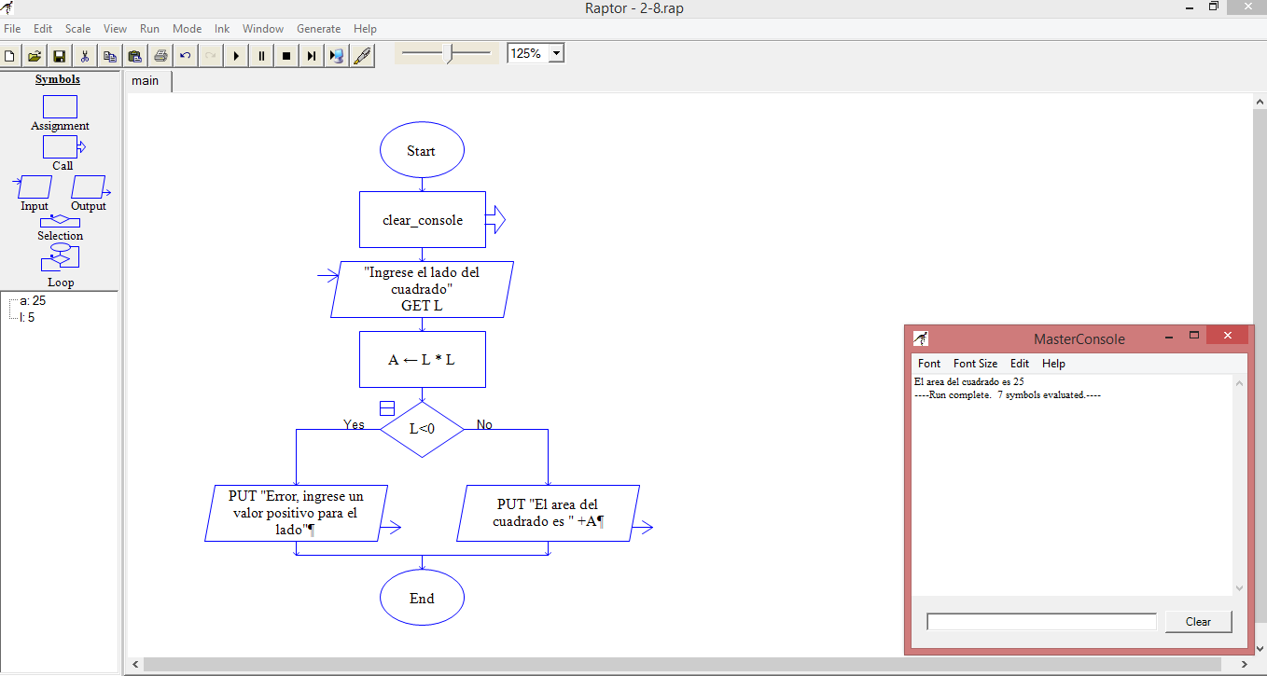Click the New file toolbar icon
Viewport: 1267px width, 676px height.
pos(9,56)
